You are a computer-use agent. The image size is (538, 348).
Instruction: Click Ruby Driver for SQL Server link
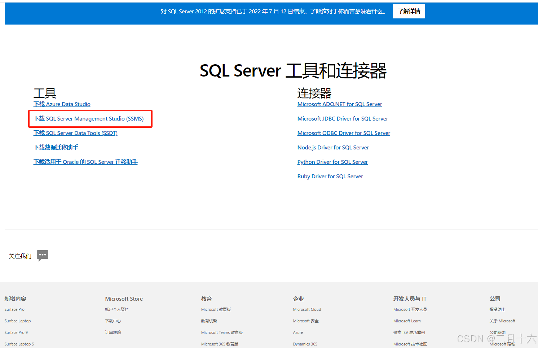pyautogui.click(x=330, y=176)
